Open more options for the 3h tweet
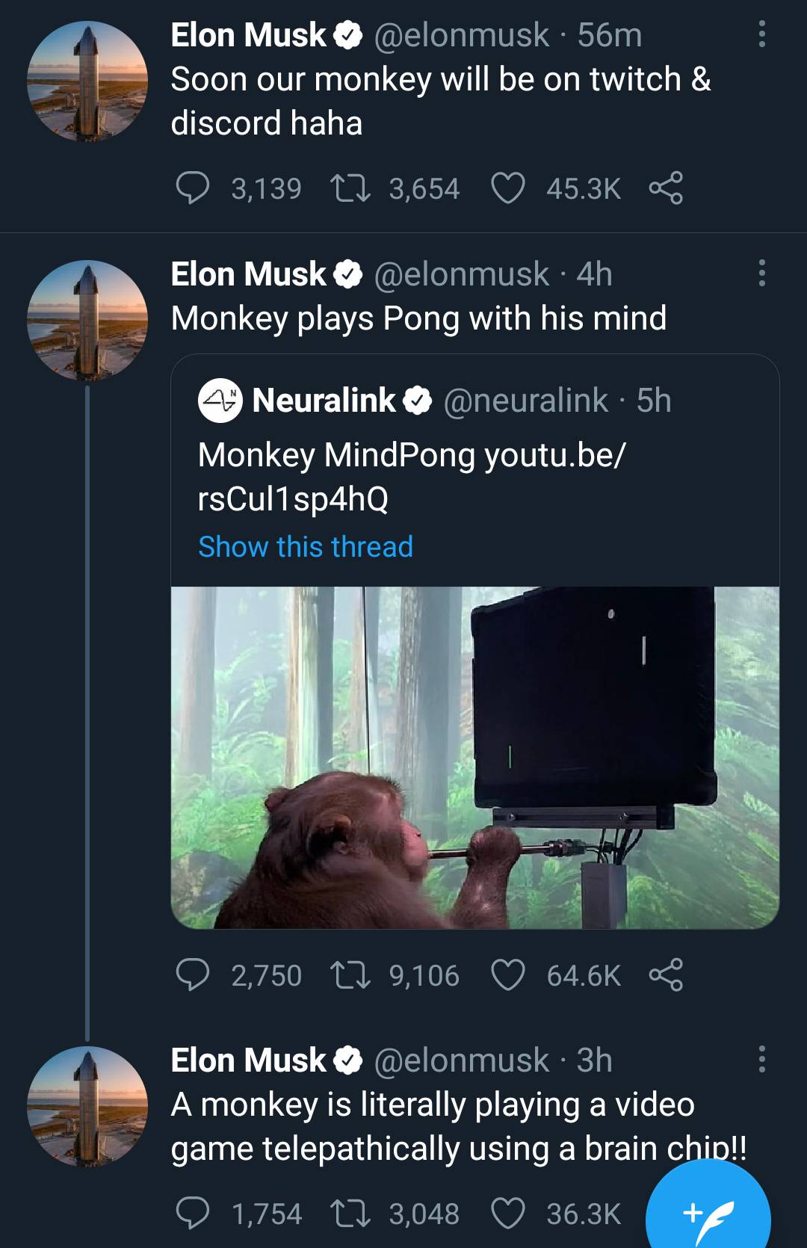Viewport: 807px width, 1248px height. 761,1060
